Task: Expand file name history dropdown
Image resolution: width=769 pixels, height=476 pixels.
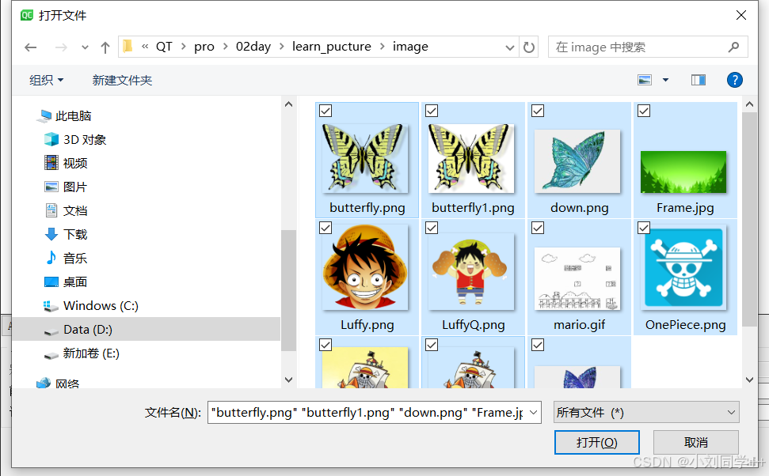Action: (534, 412)
